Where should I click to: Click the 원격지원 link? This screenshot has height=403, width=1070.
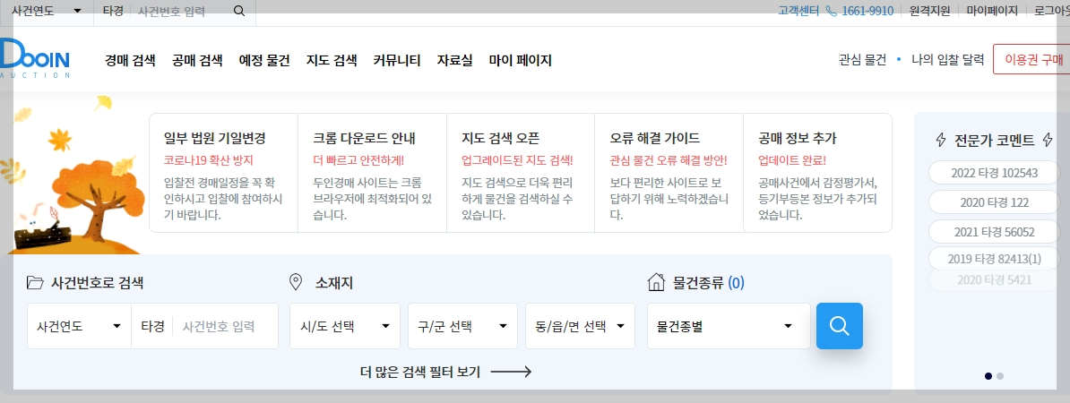(x=930, y=11)
